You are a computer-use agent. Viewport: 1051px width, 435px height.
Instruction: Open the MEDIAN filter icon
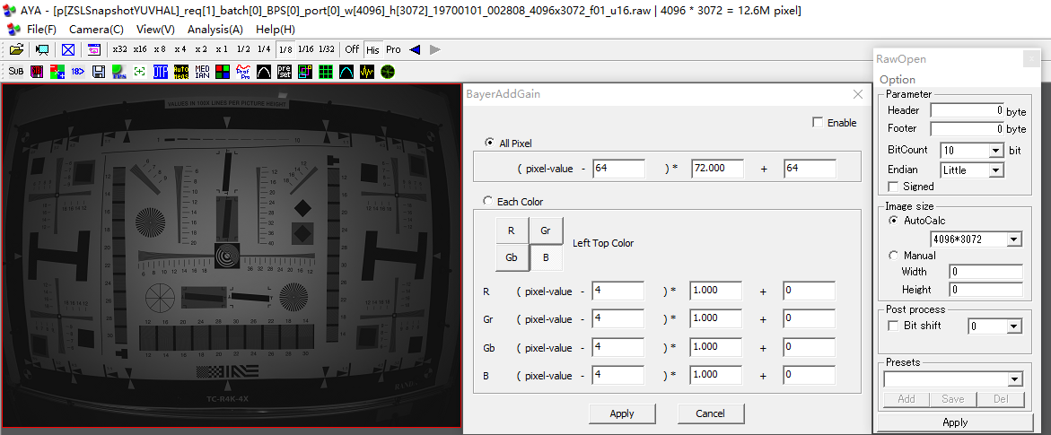[202, 71]
